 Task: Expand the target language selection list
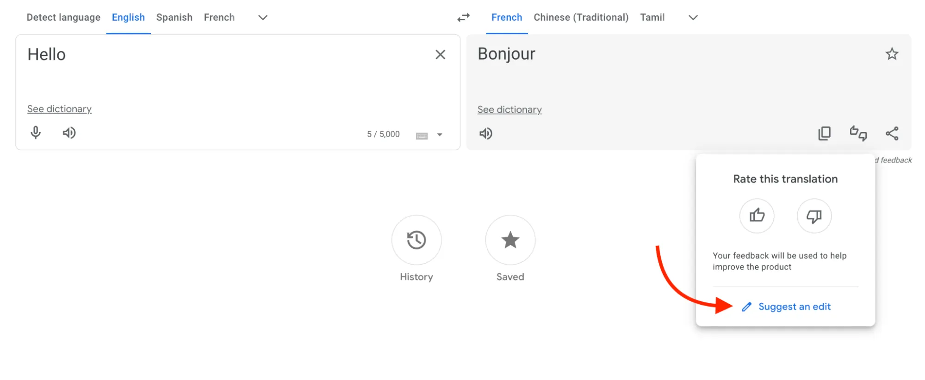point(693,18)
